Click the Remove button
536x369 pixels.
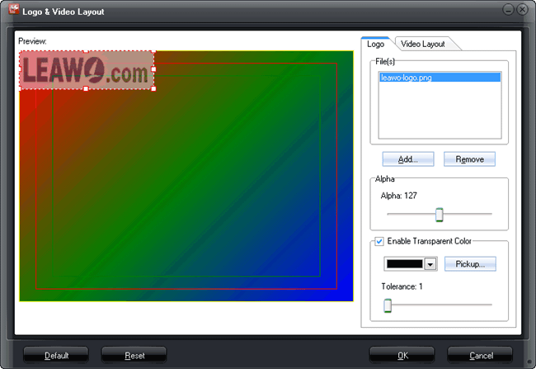[x=469, y=159]
